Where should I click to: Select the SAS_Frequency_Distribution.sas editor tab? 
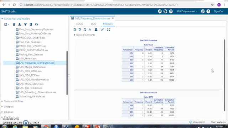point(92,18)
